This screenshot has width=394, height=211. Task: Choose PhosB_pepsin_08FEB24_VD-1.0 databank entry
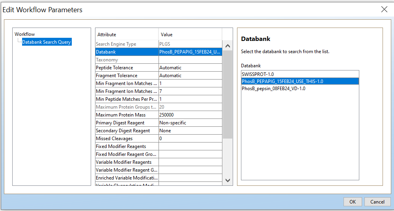click(273, 89)
